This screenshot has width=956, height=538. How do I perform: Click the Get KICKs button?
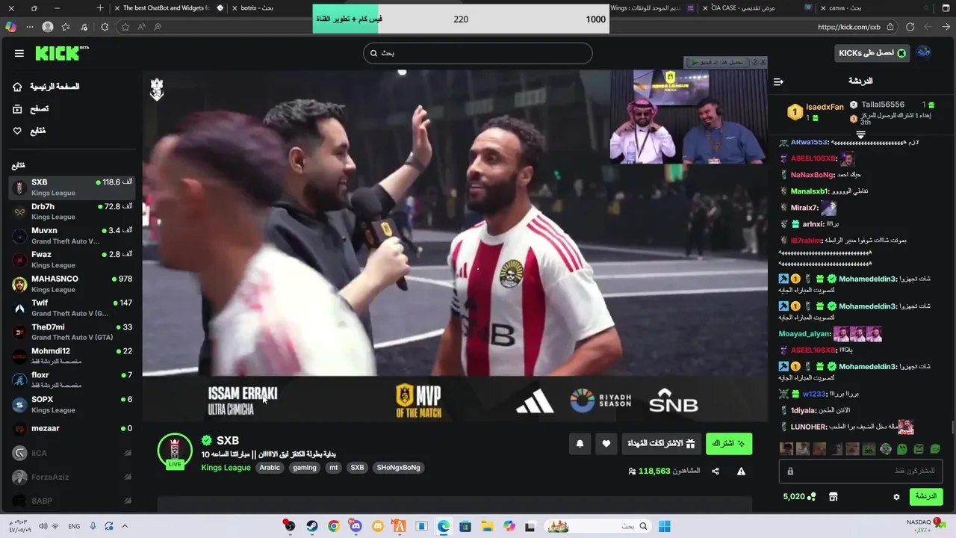click(x=871, y=53)
